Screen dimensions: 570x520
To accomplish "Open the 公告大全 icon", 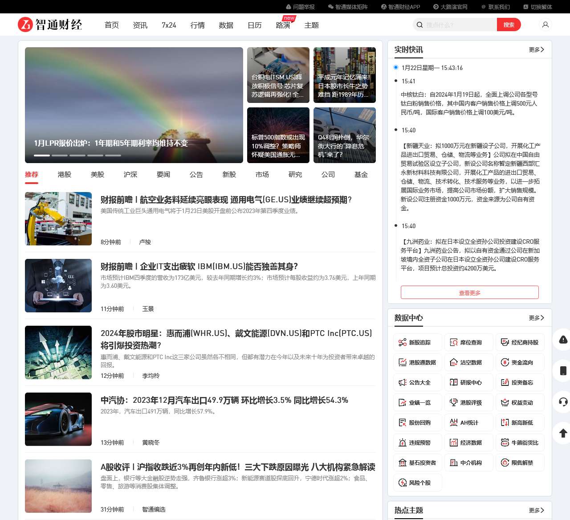I will tap(417, 382).
